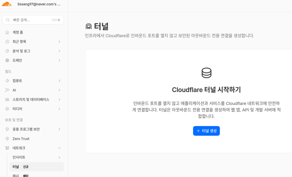Image resolution: width=292 pixels, height=177 pixels.
Task: Click the 계정 홈 house icon
Action: pos(7,32)
